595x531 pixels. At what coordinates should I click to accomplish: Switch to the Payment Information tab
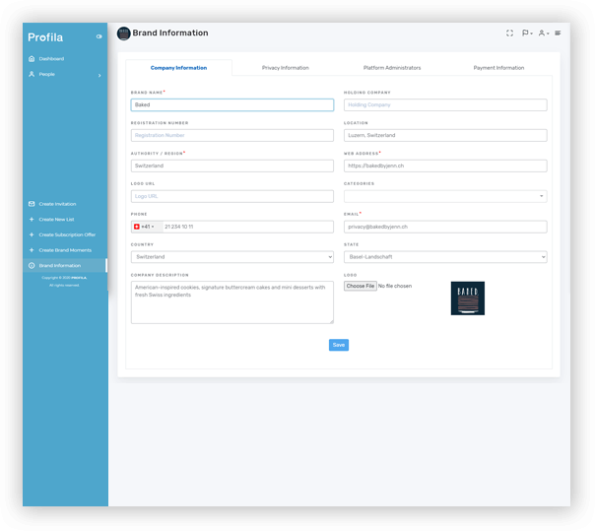coord(498,68)
